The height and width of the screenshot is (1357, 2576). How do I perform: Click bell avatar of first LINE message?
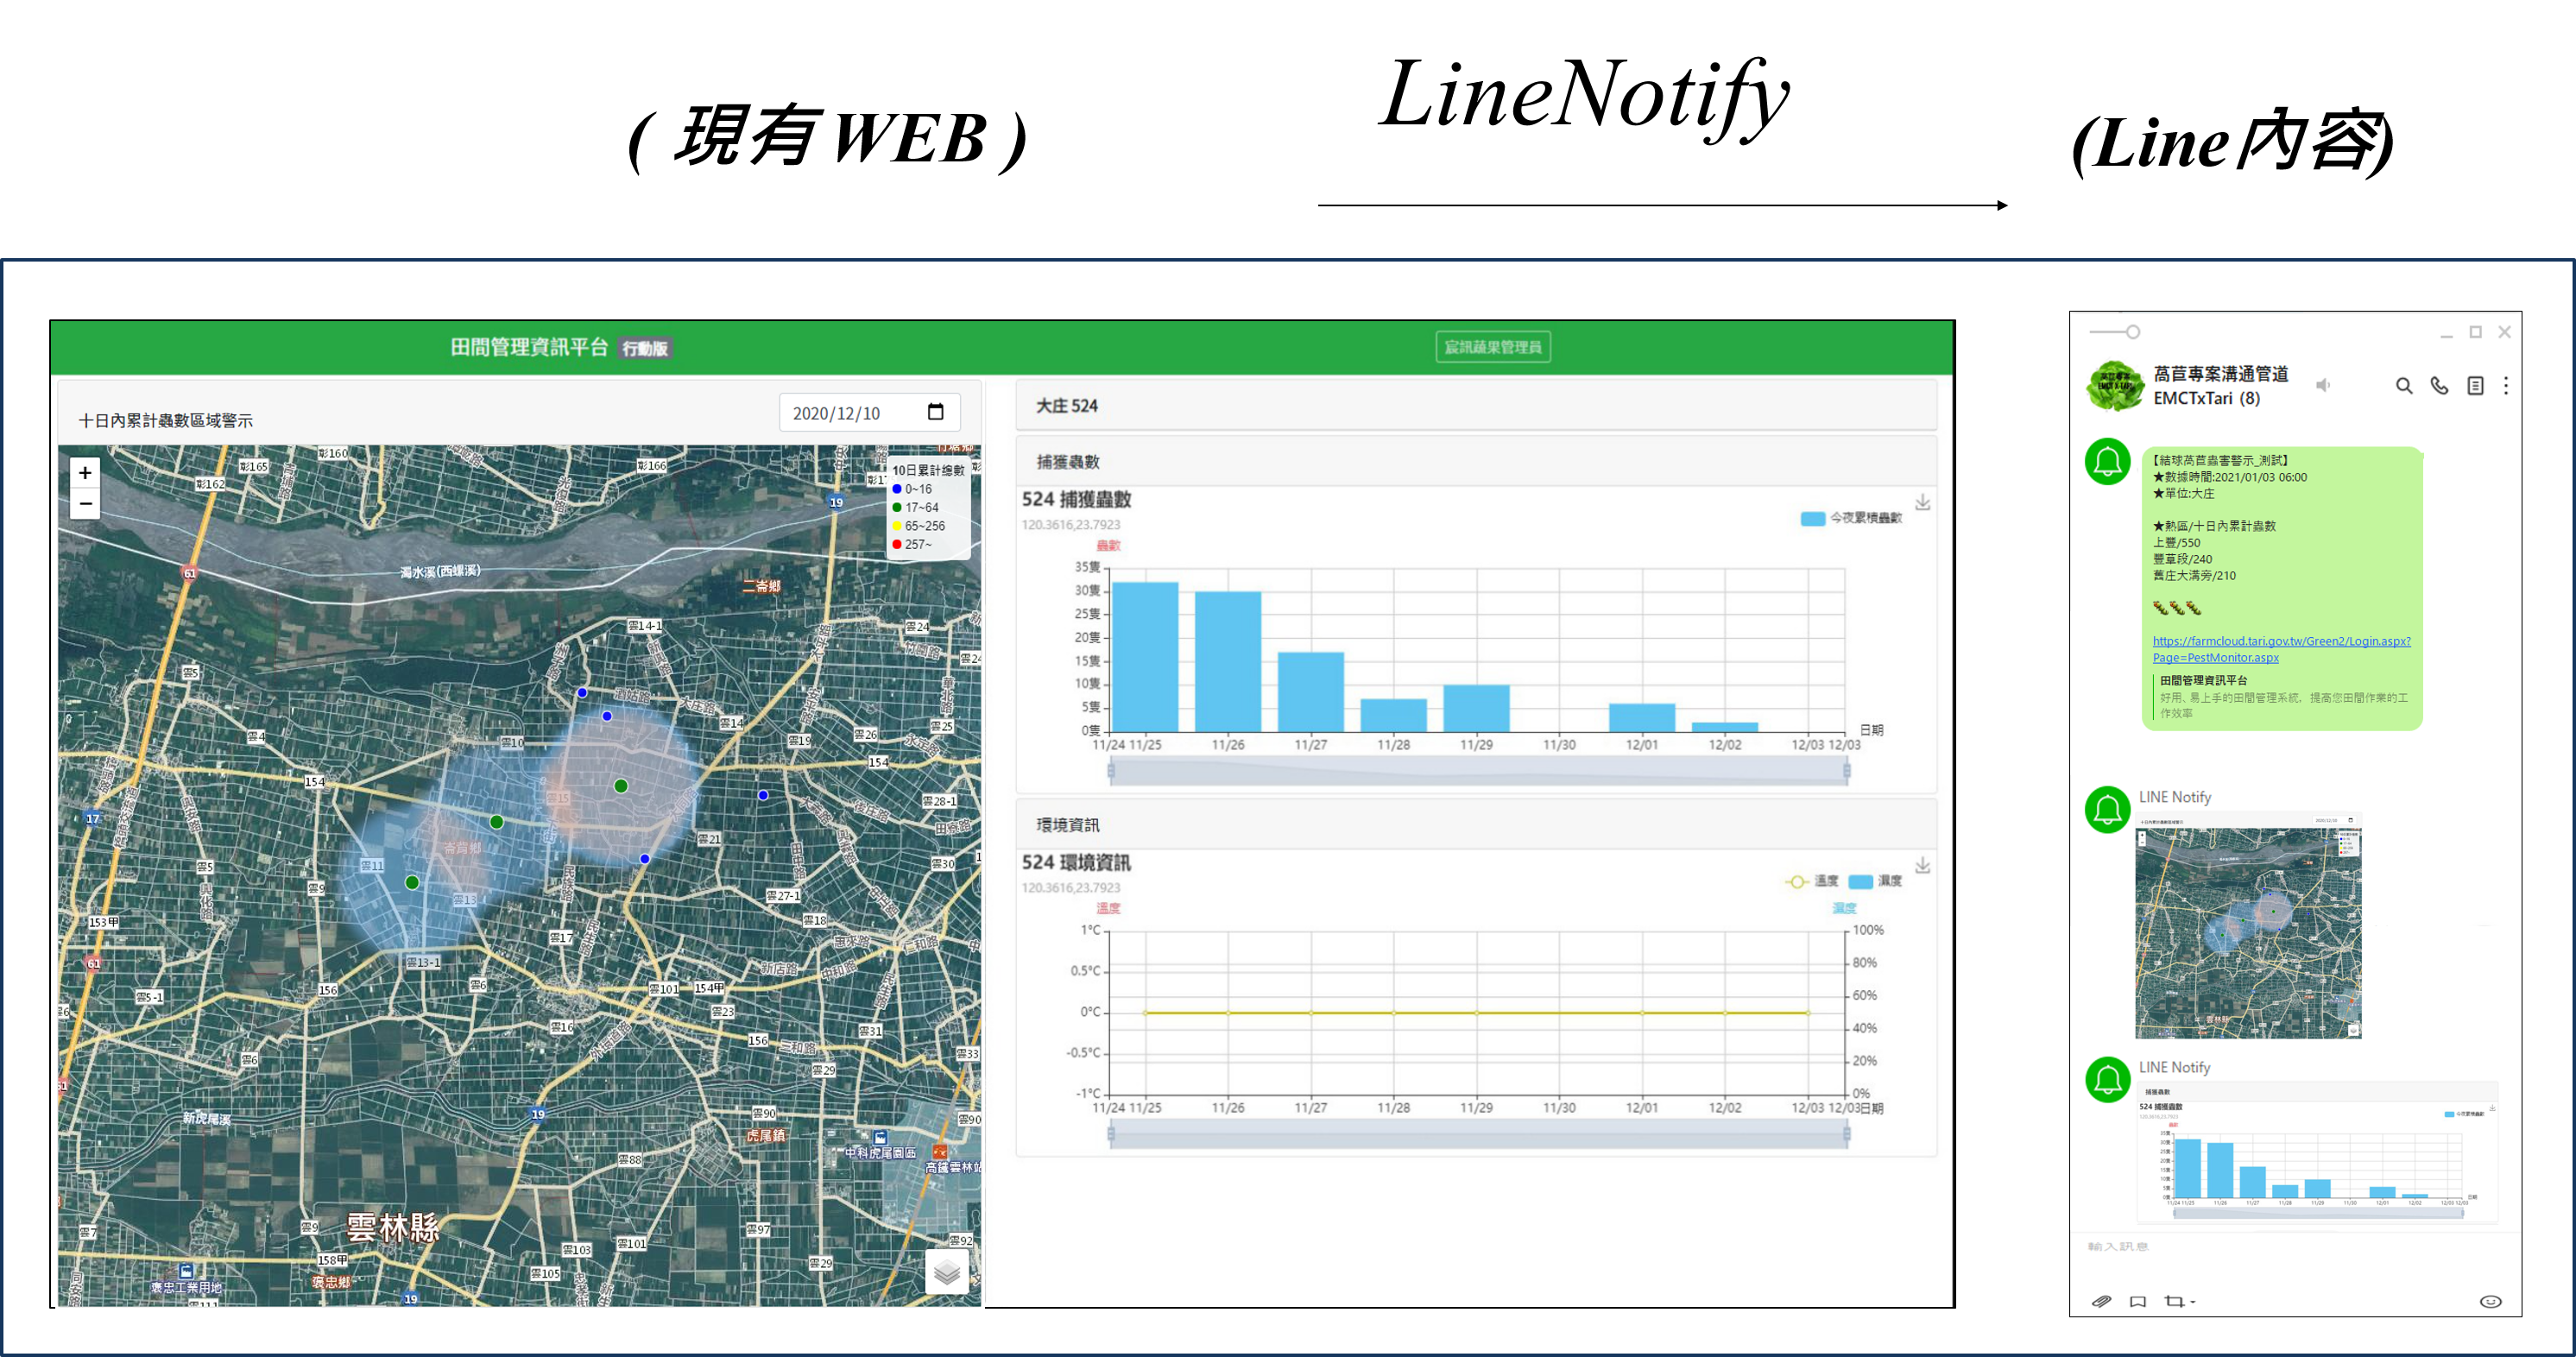pos(2107,461)
